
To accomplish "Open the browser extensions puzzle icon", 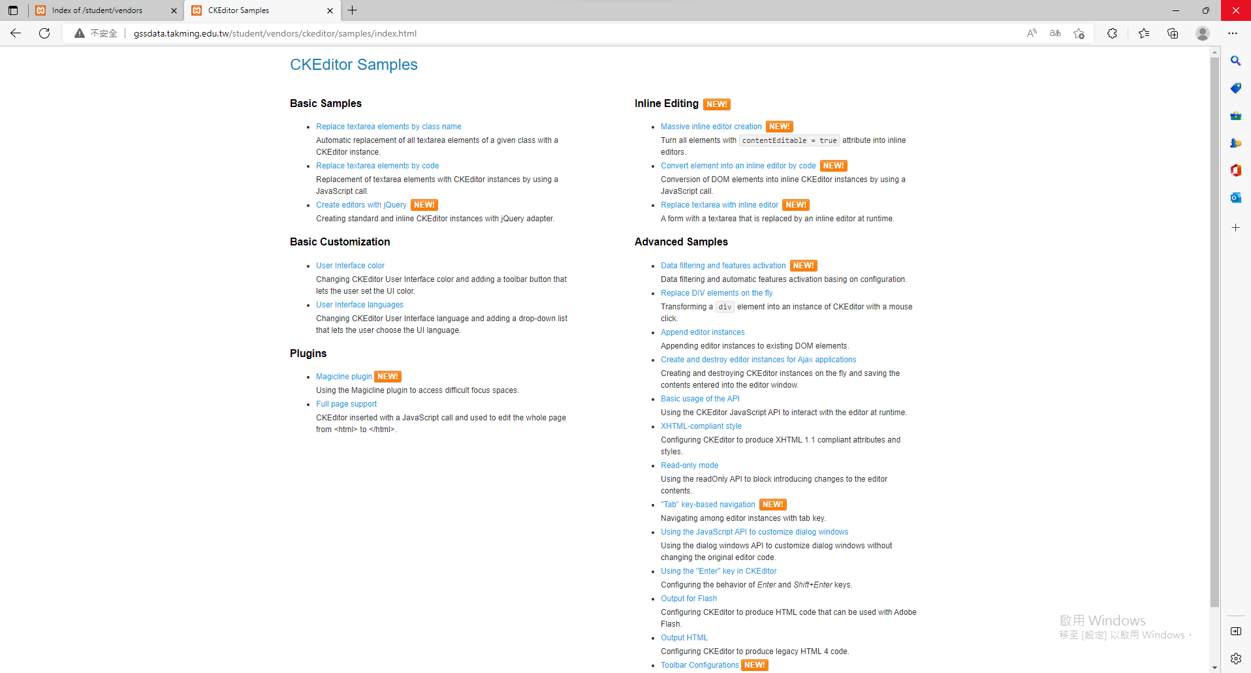I will click(1112, 33).
